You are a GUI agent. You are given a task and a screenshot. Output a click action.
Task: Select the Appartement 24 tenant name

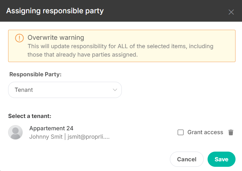point(51,128)
